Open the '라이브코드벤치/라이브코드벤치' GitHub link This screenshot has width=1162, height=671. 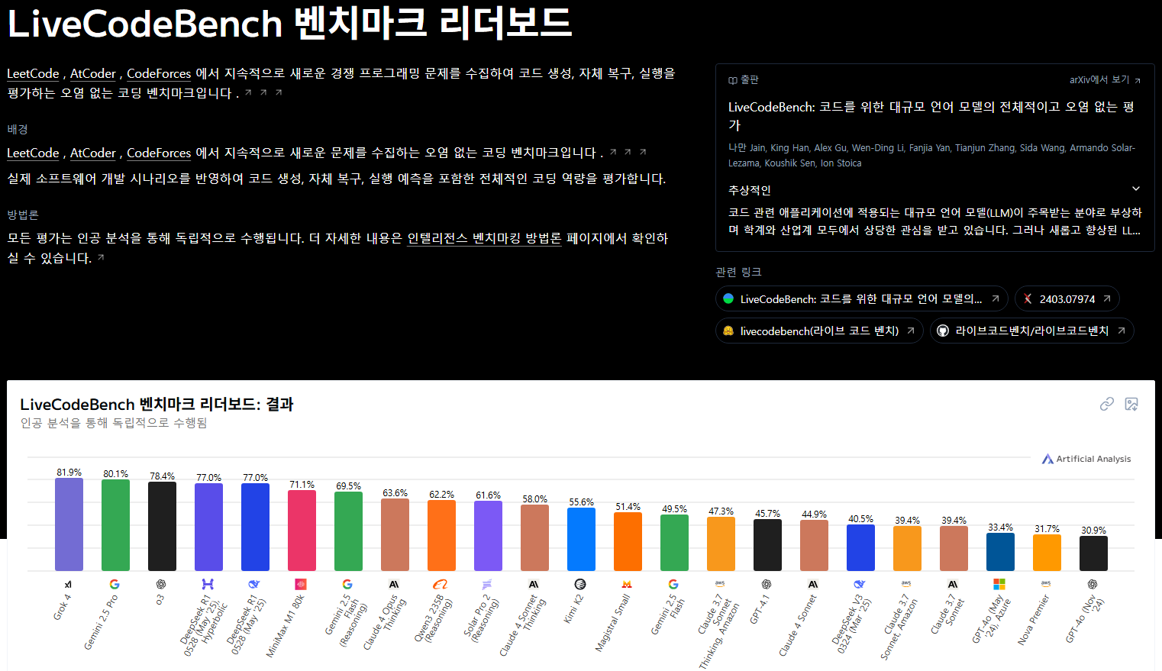[x=1031, y=331]
